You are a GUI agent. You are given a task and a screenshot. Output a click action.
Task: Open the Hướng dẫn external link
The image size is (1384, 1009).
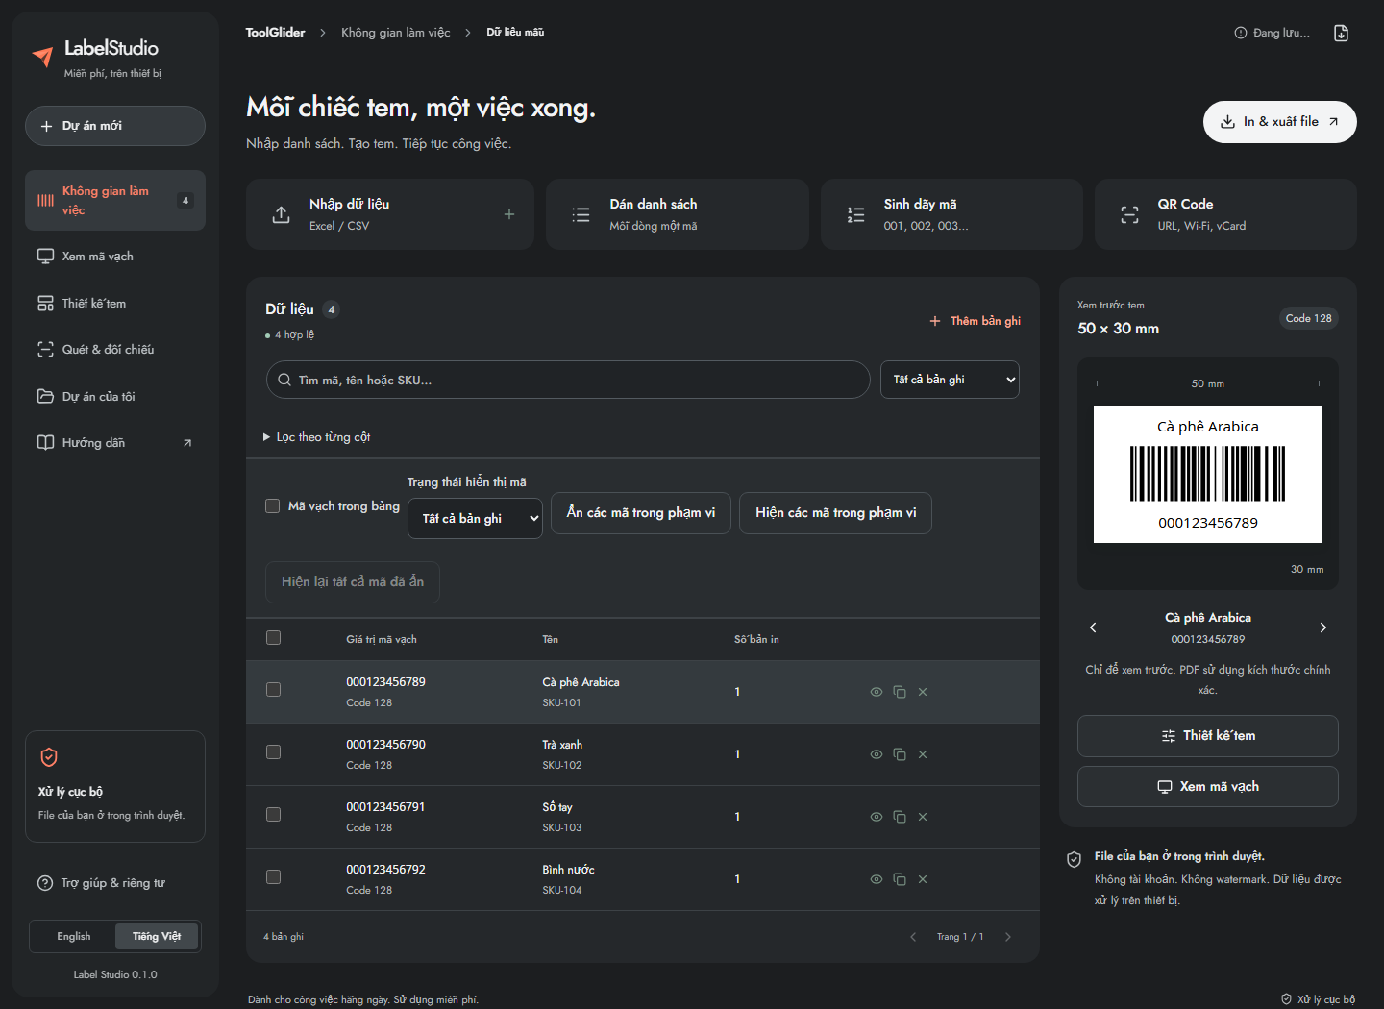coord(115,443)
